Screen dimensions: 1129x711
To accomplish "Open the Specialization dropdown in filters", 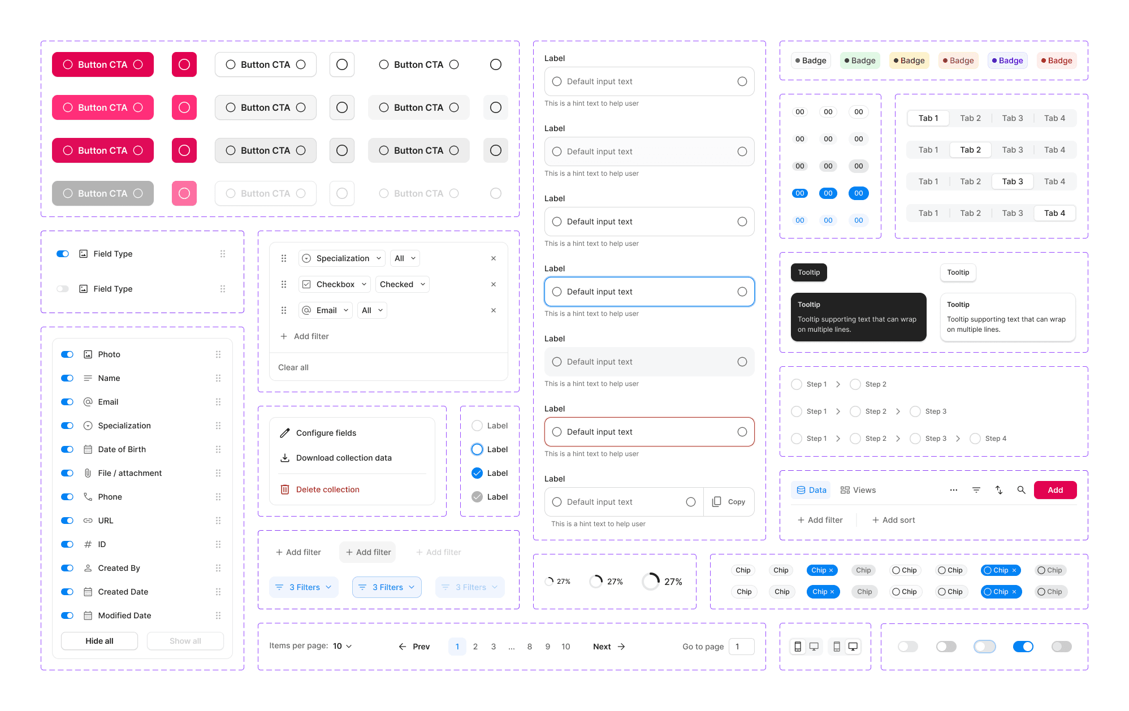I will click(342, 258).
